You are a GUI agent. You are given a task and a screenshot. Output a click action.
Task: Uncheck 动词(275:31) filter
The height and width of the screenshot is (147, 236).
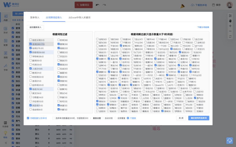[x=31, y=48]
